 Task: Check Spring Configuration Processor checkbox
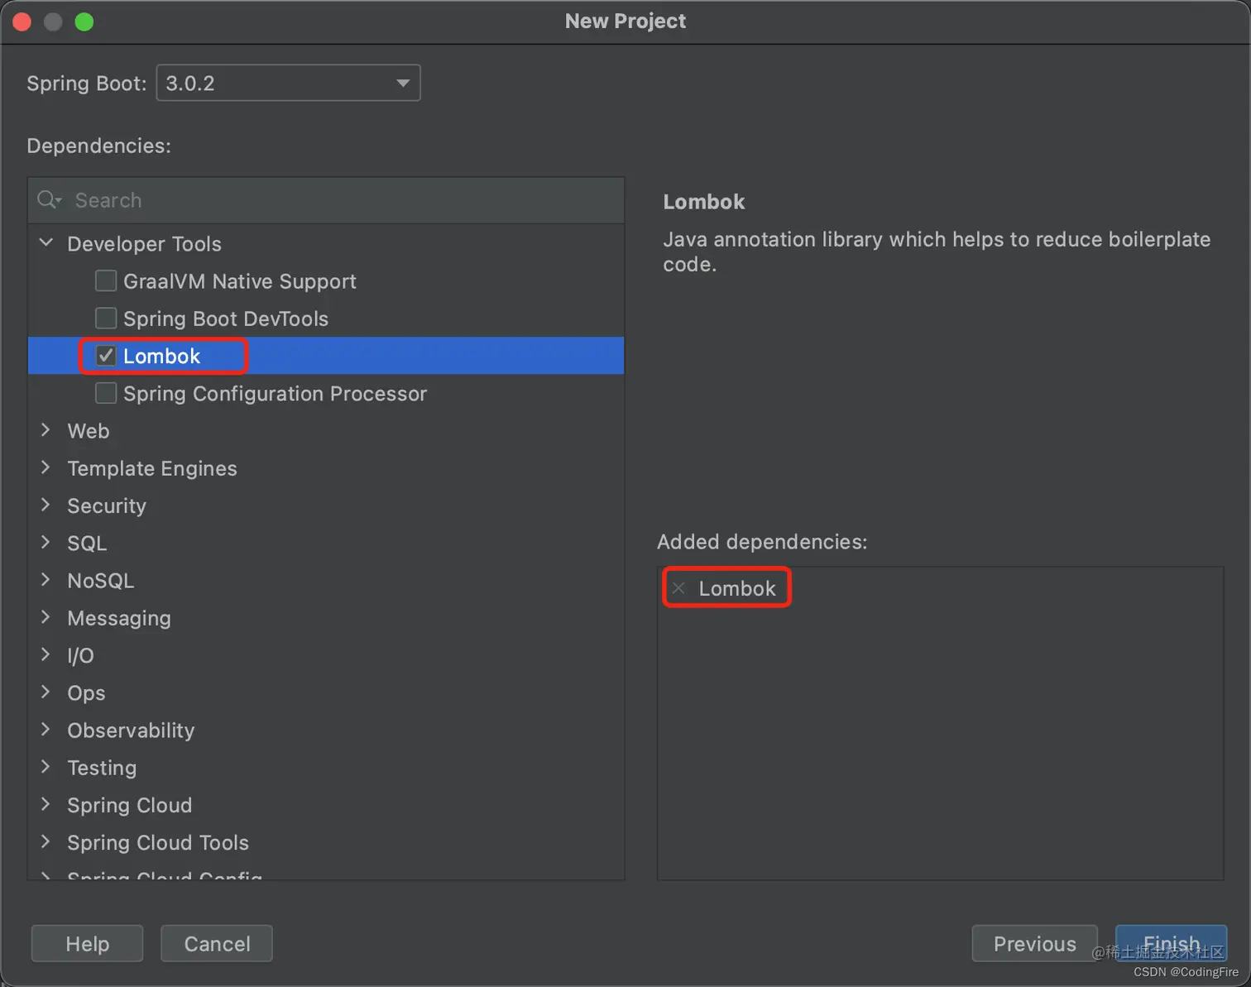pyautogui.click(x=106, y=393)
